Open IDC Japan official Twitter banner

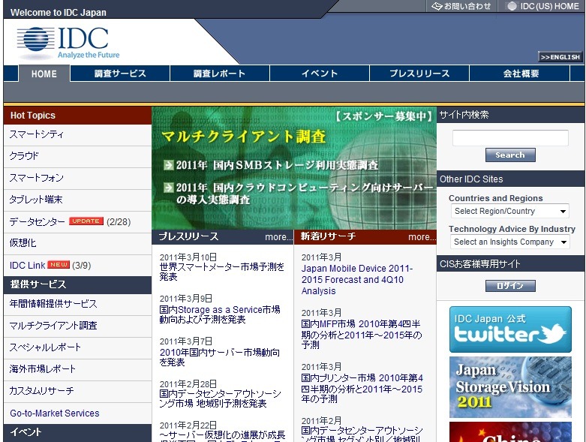coord(510,329)
